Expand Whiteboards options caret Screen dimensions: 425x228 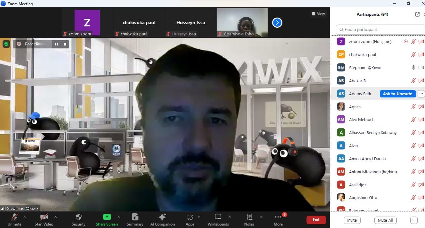(x=230, y=217)
